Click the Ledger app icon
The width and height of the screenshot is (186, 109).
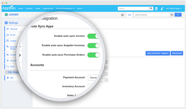[x=6, y=14]
